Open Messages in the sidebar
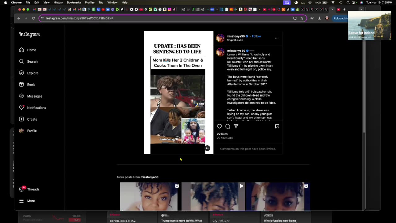The width and height of the screenshot is (396, 223). [x=30, y=96]
